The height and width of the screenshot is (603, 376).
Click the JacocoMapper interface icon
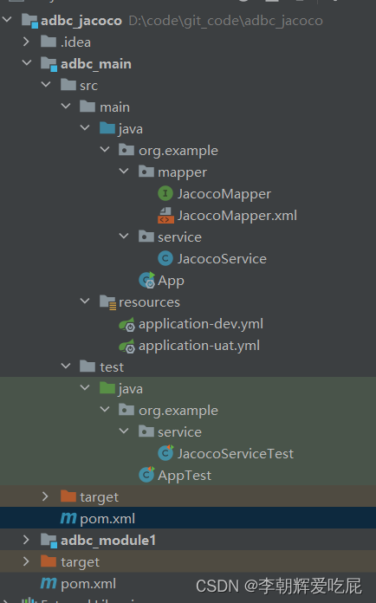click(x=165, y=193)
